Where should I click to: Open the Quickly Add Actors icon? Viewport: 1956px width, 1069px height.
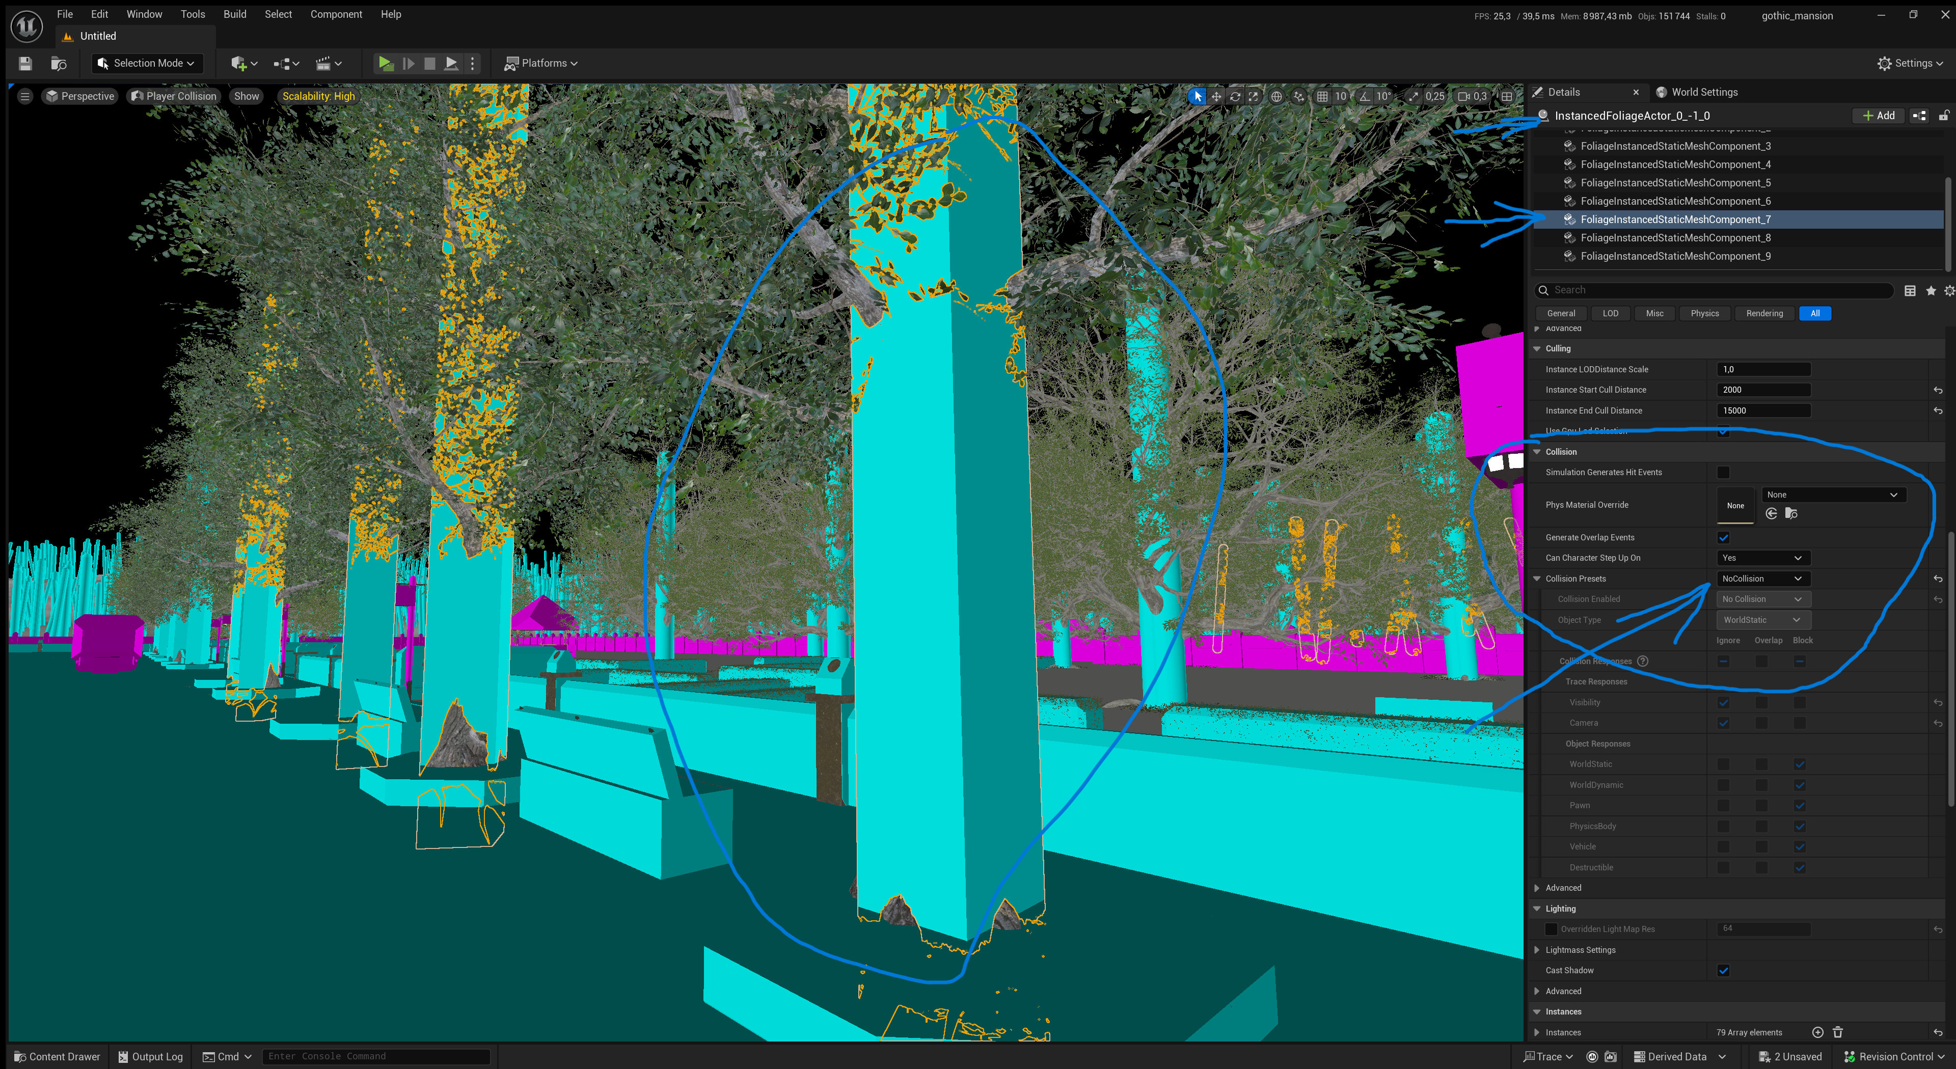click(x=239, y=63)
